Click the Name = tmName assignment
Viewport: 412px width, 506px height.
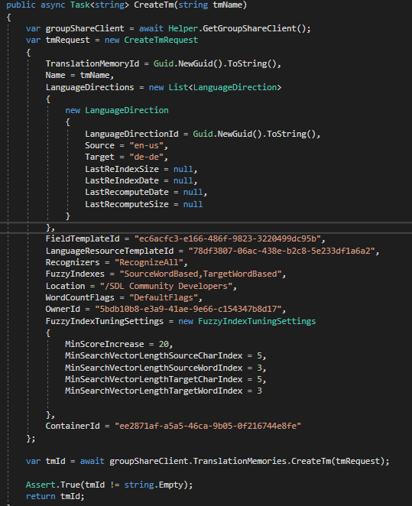coord(79,75)
